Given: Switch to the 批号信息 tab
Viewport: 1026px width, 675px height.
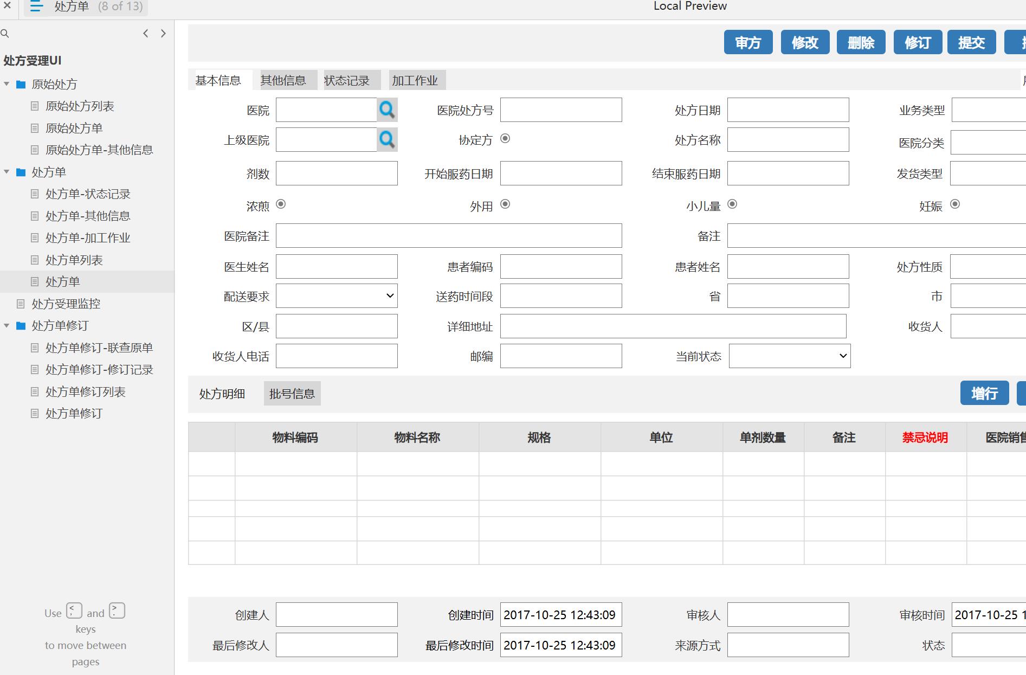Looking at the screenshot, I should (x=292, y=394).
